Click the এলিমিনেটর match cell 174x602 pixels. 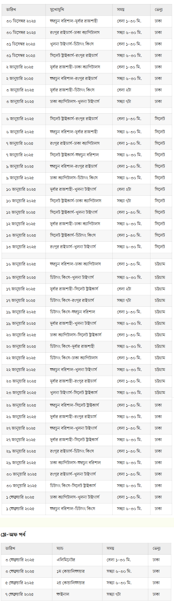(66, 560)
